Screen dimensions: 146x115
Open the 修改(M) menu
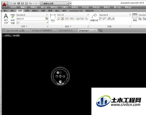(96, 7)
